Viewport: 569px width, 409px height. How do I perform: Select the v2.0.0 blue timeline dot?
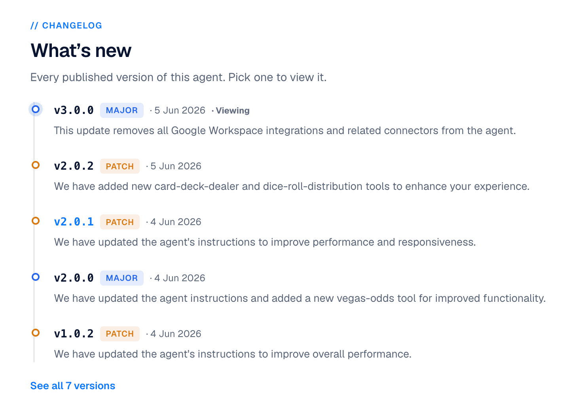[x=36, y=277]
